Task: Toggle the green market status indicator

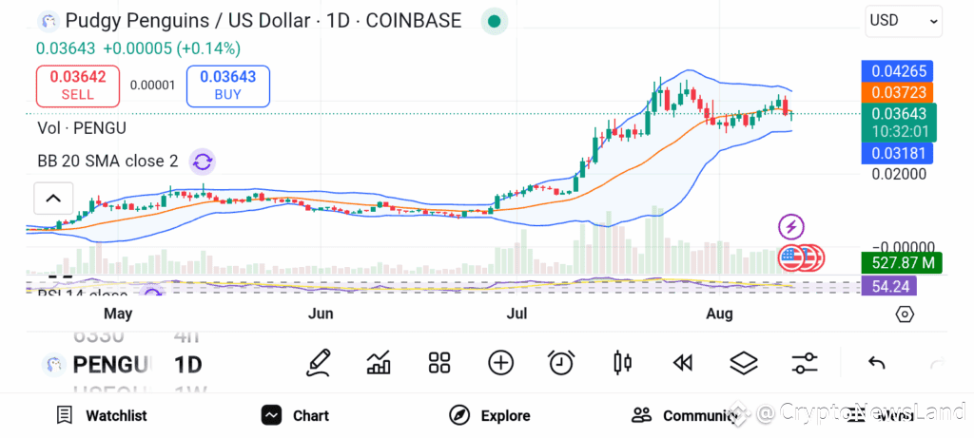Action: click(x=495, y=21)
